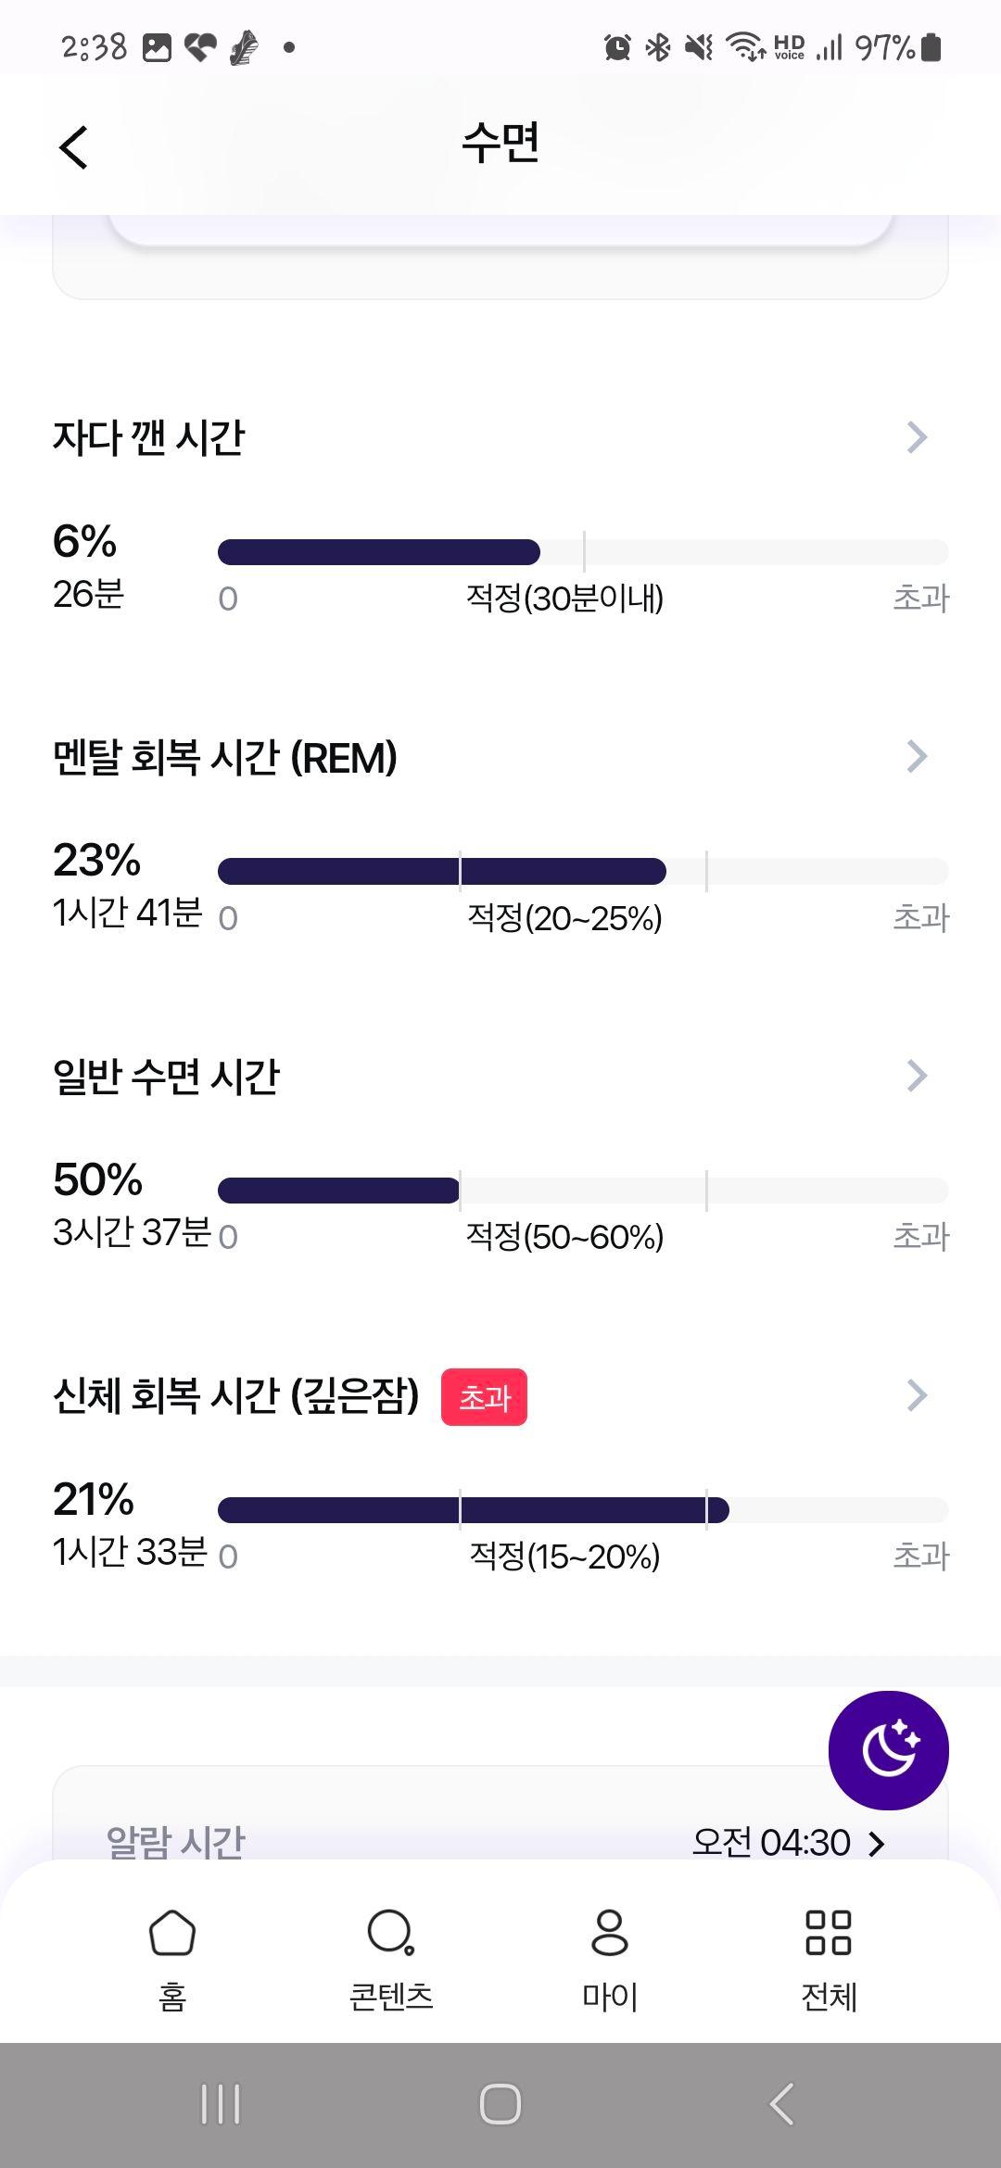Image resolution: width=1001 pixels, height=2168 pixels.
Task: Tap the floating moon sleep-mode button
Action: [x=888, y=1750]
